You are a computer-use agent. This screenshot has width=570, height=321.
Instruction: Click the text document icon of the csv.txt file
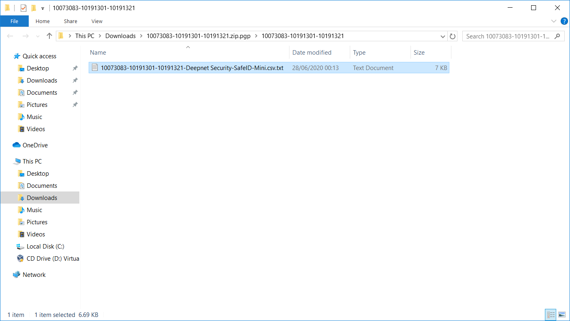[95, 68]
